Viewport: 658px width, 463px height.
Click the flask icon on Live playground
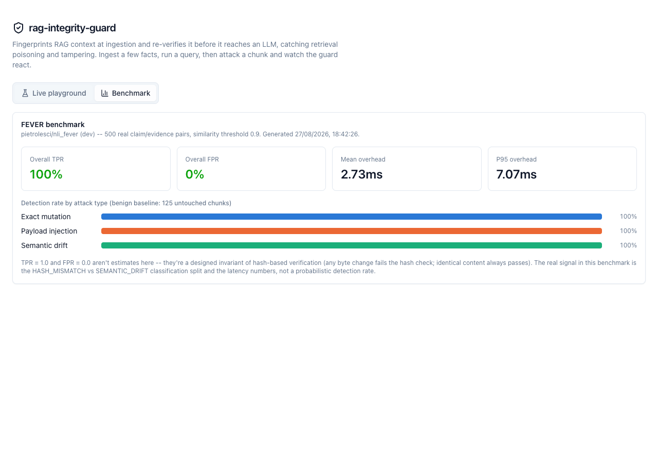[25, 93]
